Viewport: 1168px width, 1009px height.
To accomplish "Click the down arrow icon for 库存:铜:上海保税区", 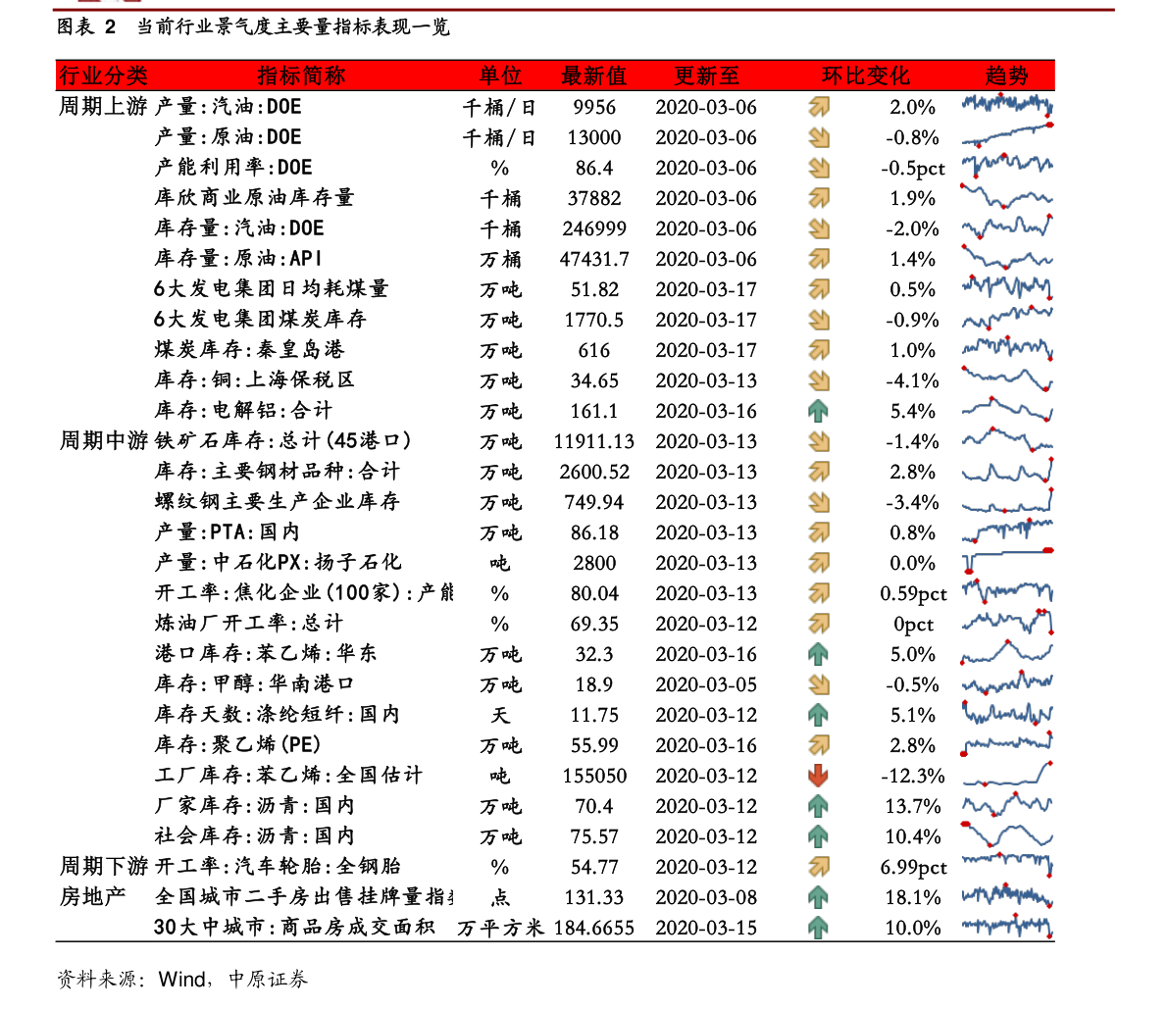I will [x=819, y=380].
